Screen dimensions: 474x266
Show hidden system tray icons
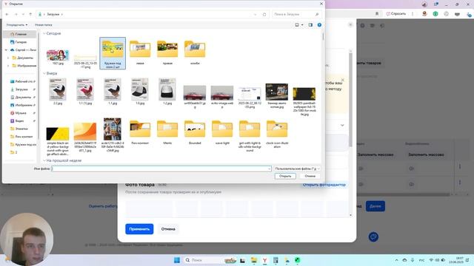pyautogui.click(x=396, y=260)
